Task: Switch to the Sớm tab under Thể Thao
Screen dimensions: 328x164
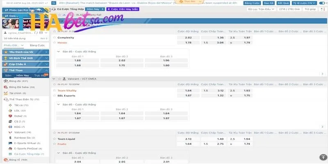Action: click(8, 75)
